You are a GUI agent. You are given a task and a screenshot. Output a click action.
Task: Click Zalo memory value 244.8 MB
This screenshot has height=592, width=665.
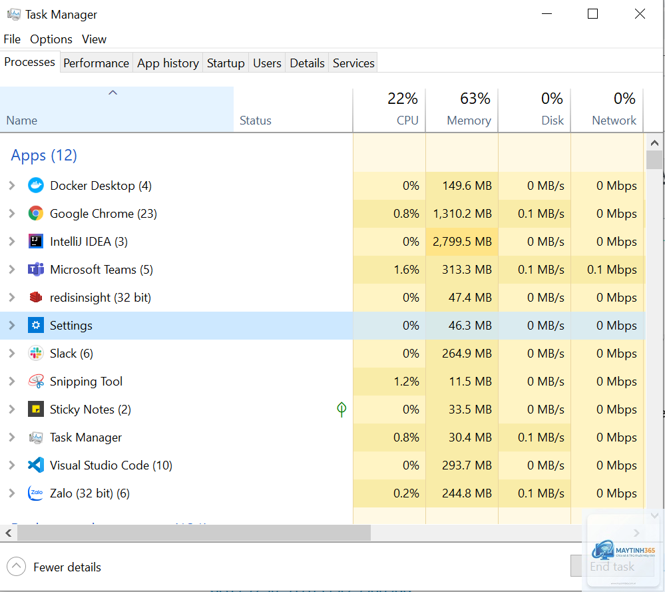[467, 493]
